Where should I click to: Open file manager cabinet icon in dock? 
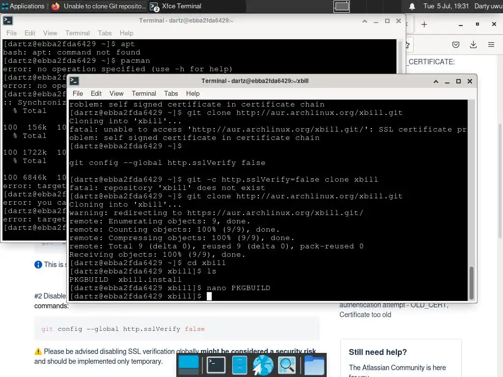239,365
